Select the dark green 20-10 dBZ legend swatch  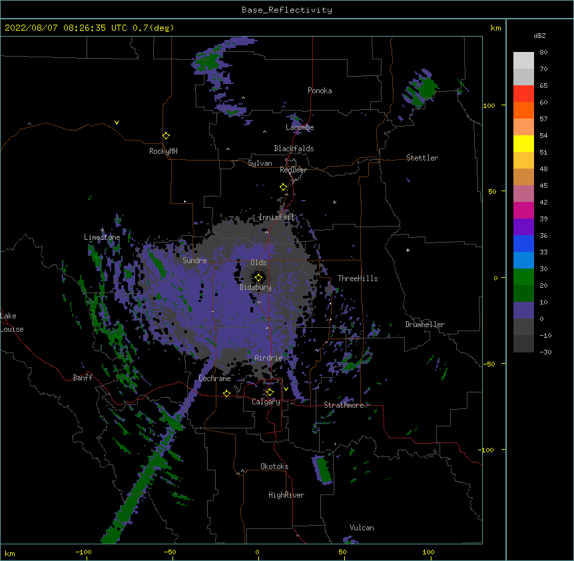point(523,294)
